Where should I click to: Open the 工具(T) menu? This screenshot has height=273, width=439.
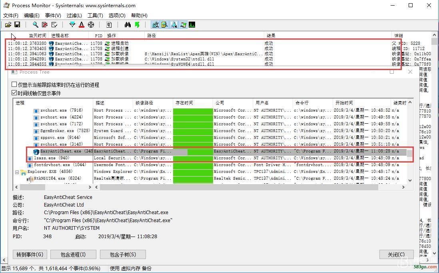(x=95, y=16)
